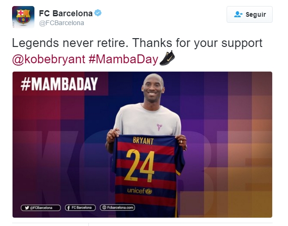Click the Fcbarcelona.com label in the image
Screen dimensions: 288x226
point(121,207)
